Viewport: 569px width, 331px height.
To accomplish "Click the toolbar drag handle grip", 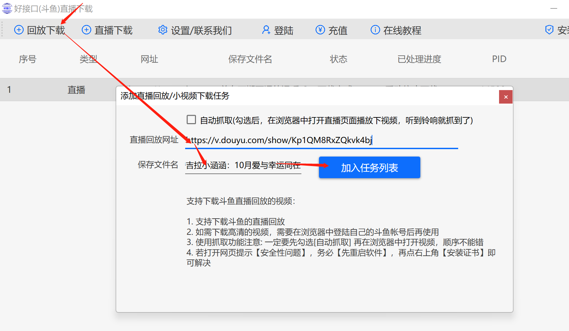I will tap(2, 29).
